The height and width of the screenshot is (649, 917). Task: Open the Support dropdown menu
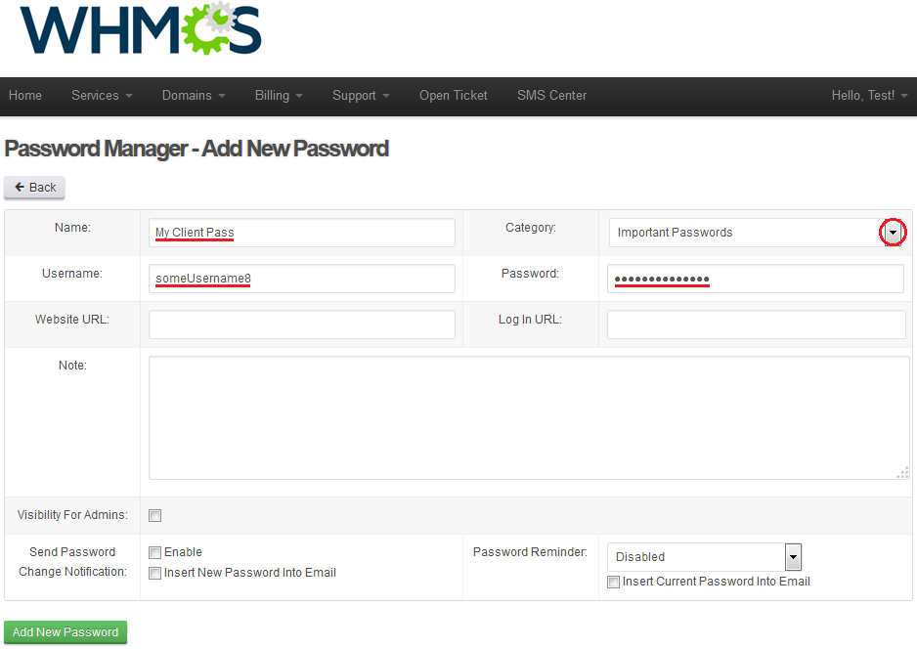tap(361, 96)
